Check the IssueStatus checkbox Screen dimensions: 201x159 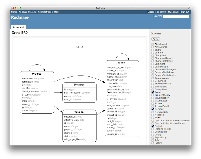click(x=152, y=101)
